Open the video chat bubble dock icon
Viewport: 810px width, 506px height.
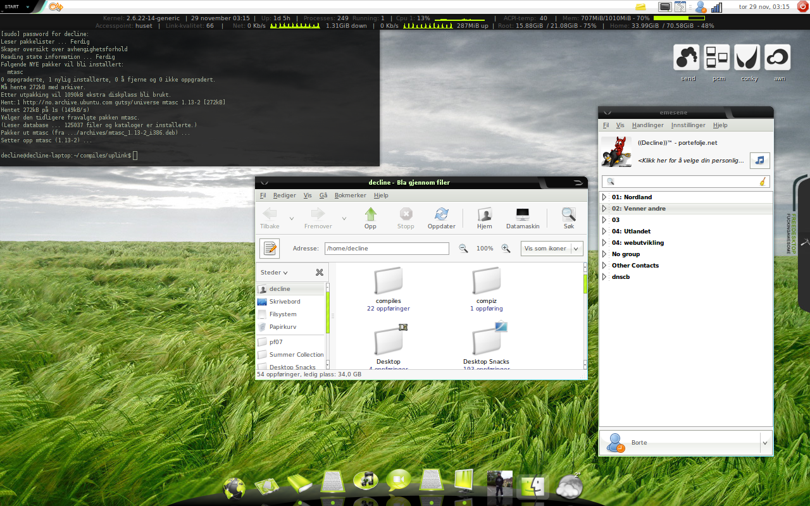(x=399, y=481)
